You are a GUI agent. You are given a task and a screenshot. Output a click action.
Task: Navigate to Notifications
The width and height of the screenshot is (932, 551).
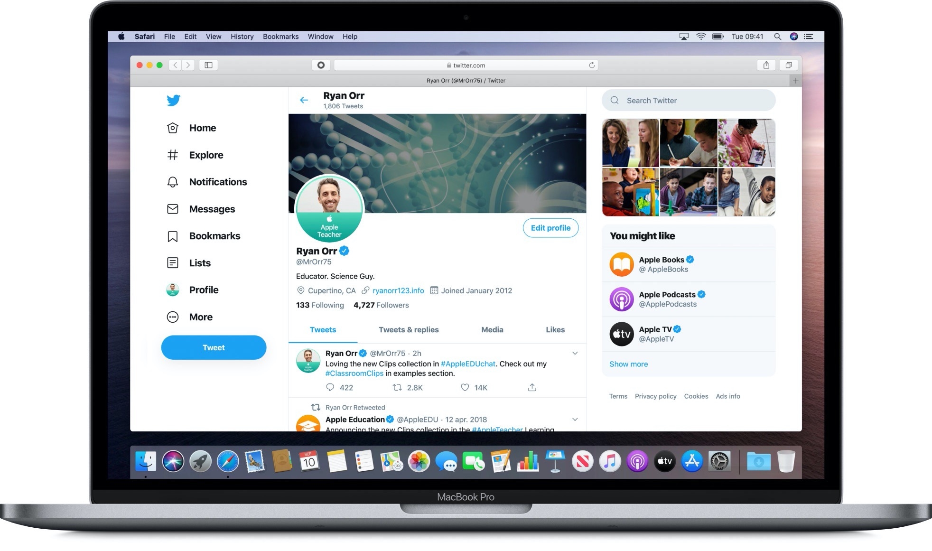(218, 182)
